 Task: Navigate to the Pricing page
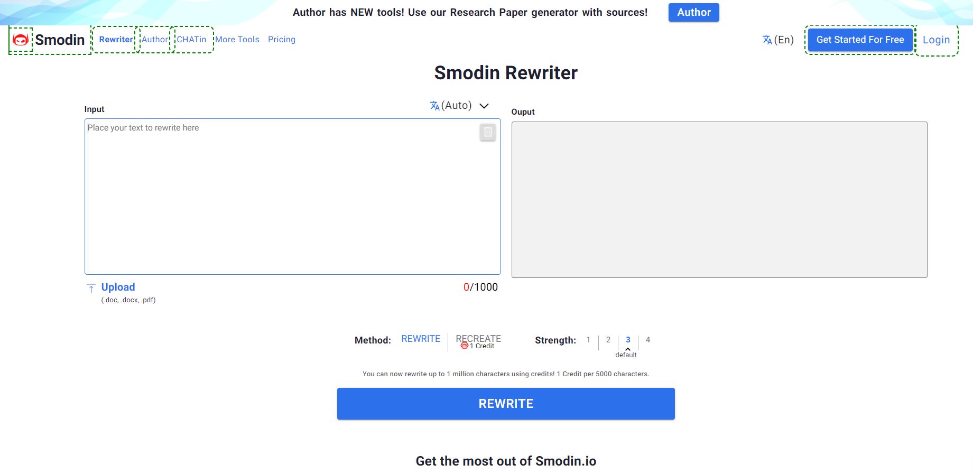(282, 39)
